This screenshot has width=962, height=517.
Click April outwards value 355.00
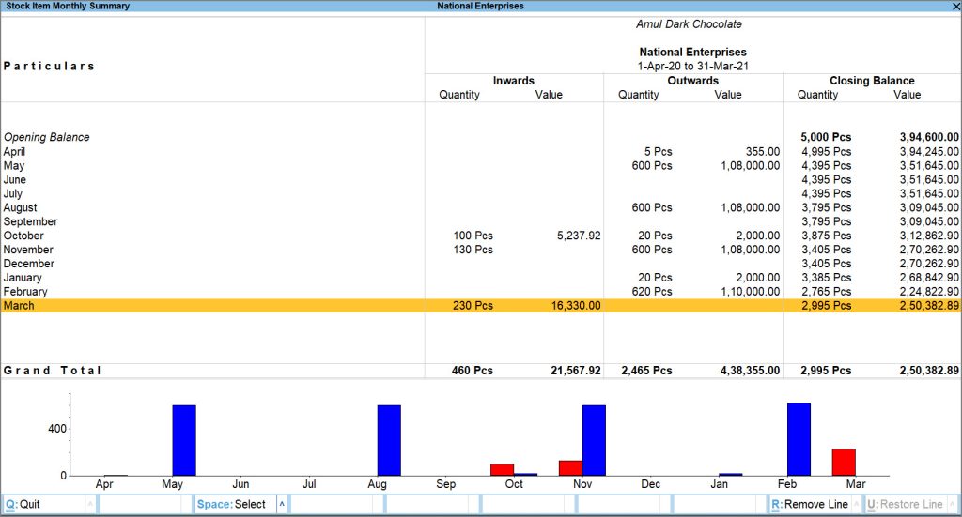[763, 151]
